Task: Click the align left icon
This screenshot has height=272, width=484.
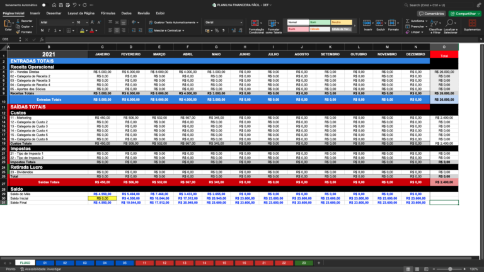Action: pos(110,30)
